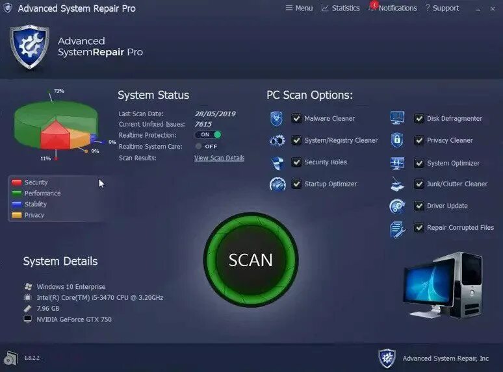
Task: Click the red Security legend swatch
Action: 17,182
